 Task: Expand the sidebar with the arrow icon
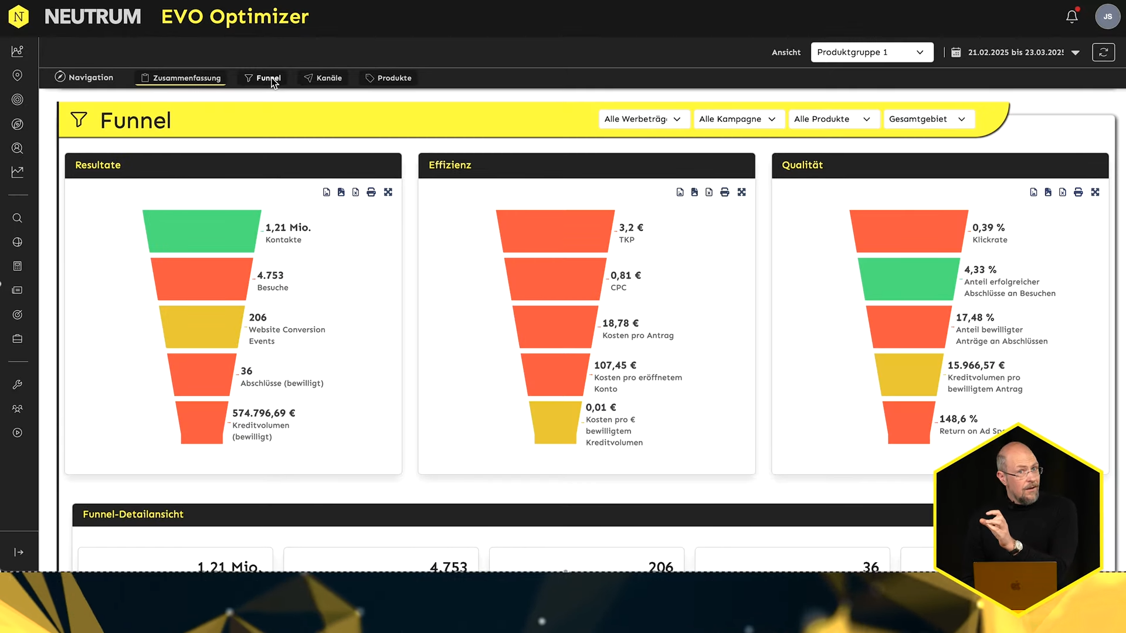19,552
